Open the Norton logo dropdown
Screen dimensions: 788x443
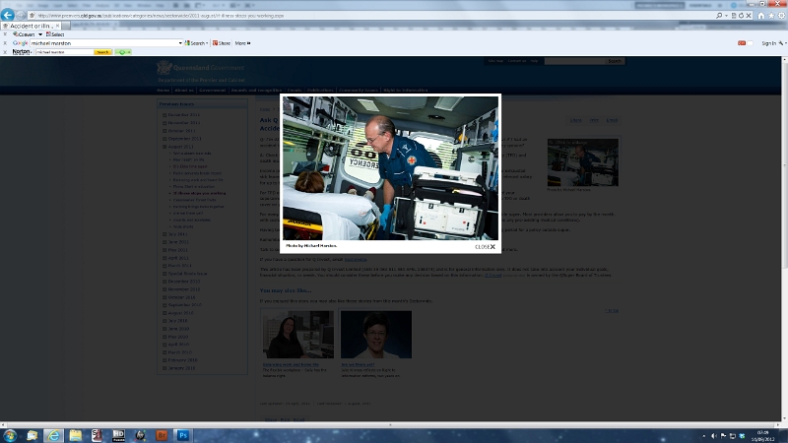tap(22, 52)
